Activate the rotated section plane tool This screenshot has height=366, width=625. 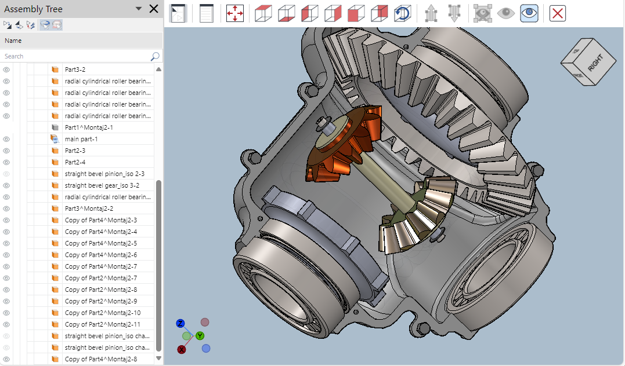pyautogui.click(x=402, y=13)
